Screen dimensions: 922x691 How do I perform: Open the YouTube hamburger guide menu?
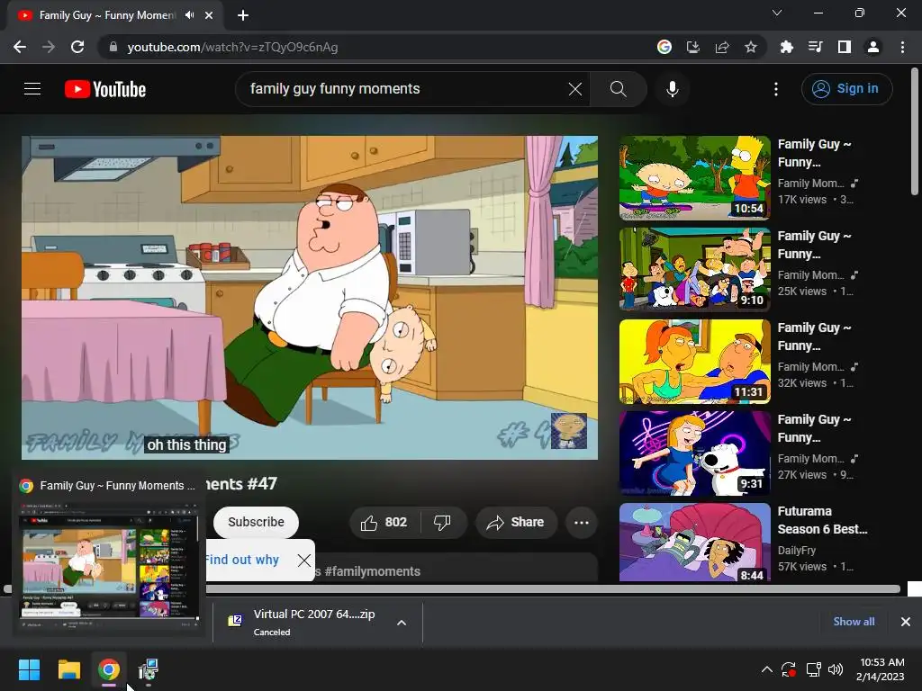[x=32, y=89]
